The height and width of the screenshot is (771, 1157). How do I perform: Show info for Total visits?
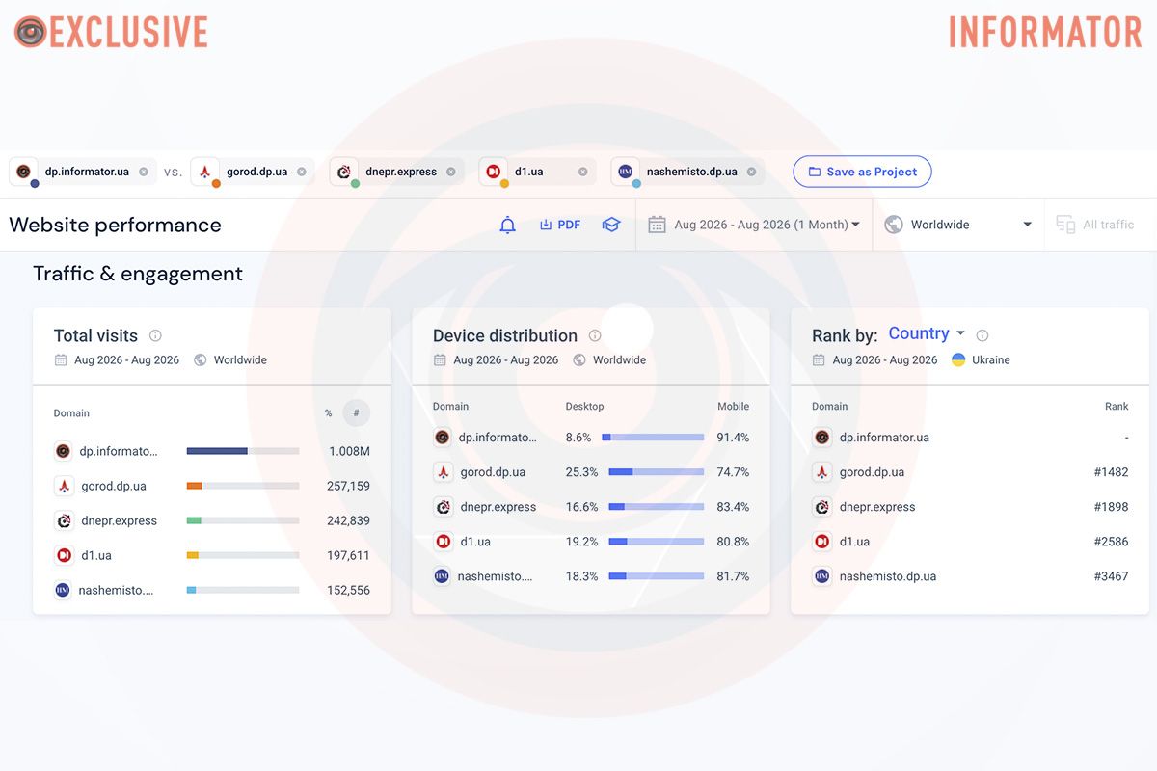[x=155, y=335]
